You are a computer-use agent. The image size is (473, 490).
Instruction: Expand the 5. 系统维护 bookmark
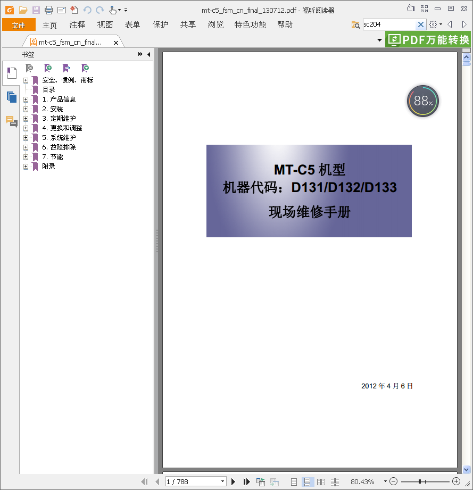click(x=26, y=137)
